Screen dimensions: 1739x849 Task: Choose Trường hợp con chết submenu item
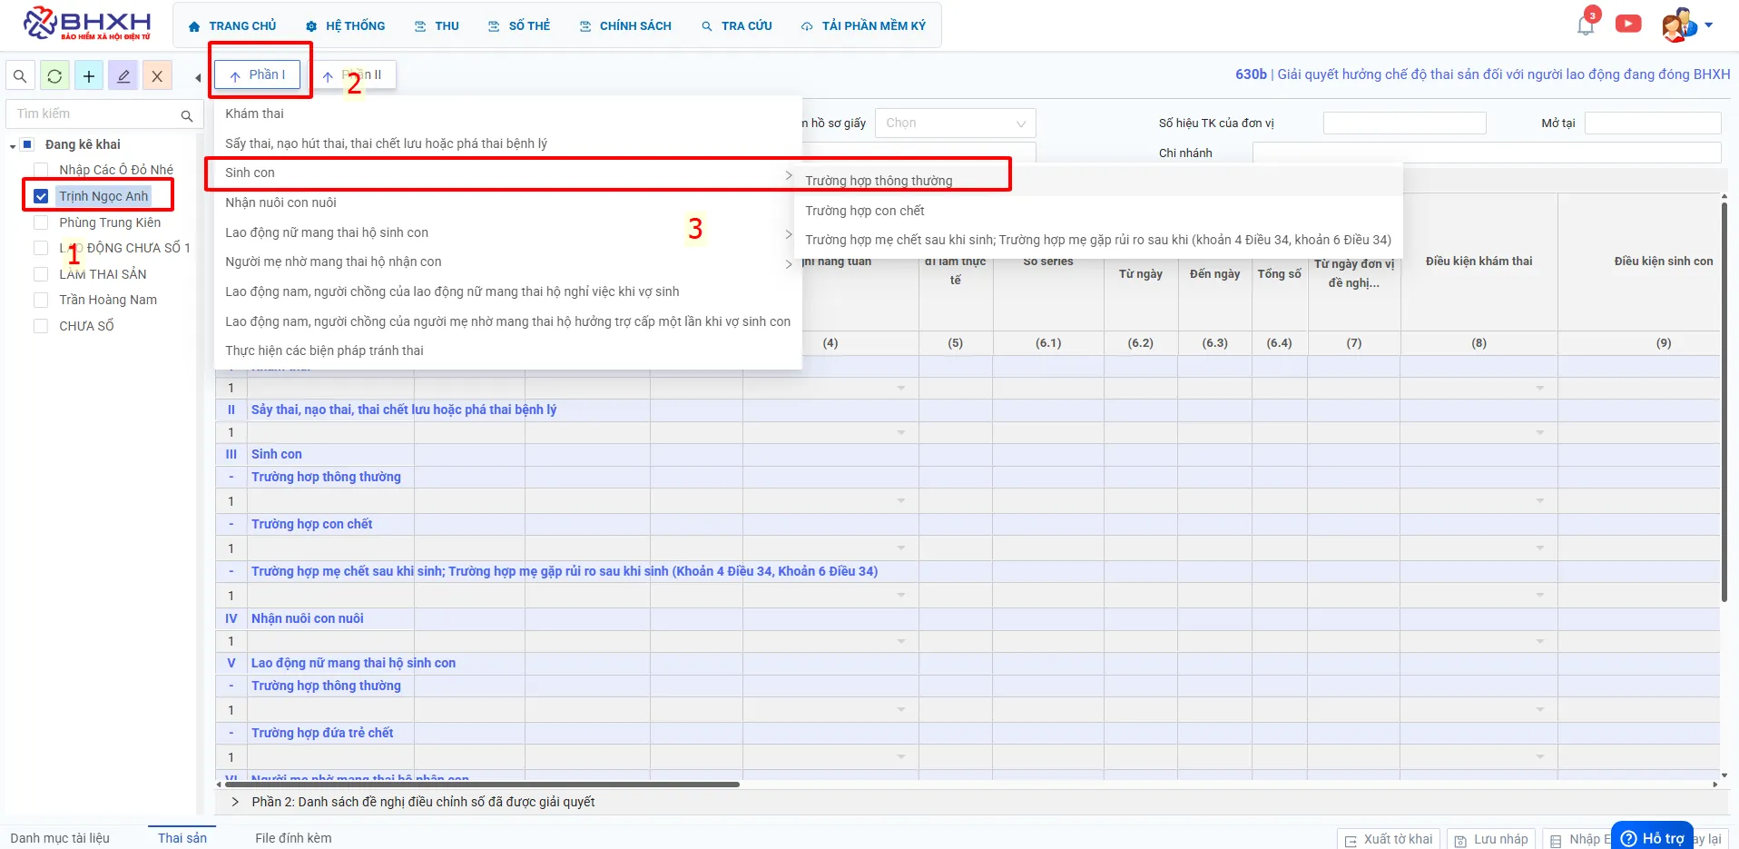(x=1098, y=211)
